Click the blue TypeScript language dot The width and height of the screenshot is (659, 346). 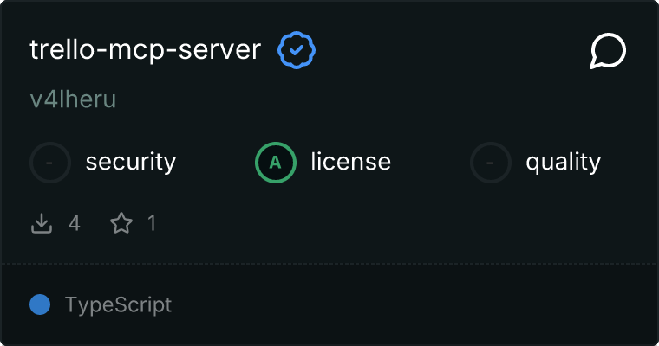click(x=39, y=304)
